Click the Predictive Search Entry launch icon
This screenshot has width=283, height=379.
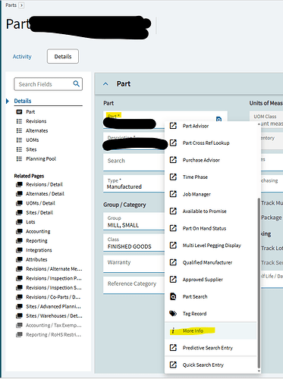(x=173, y=348)
